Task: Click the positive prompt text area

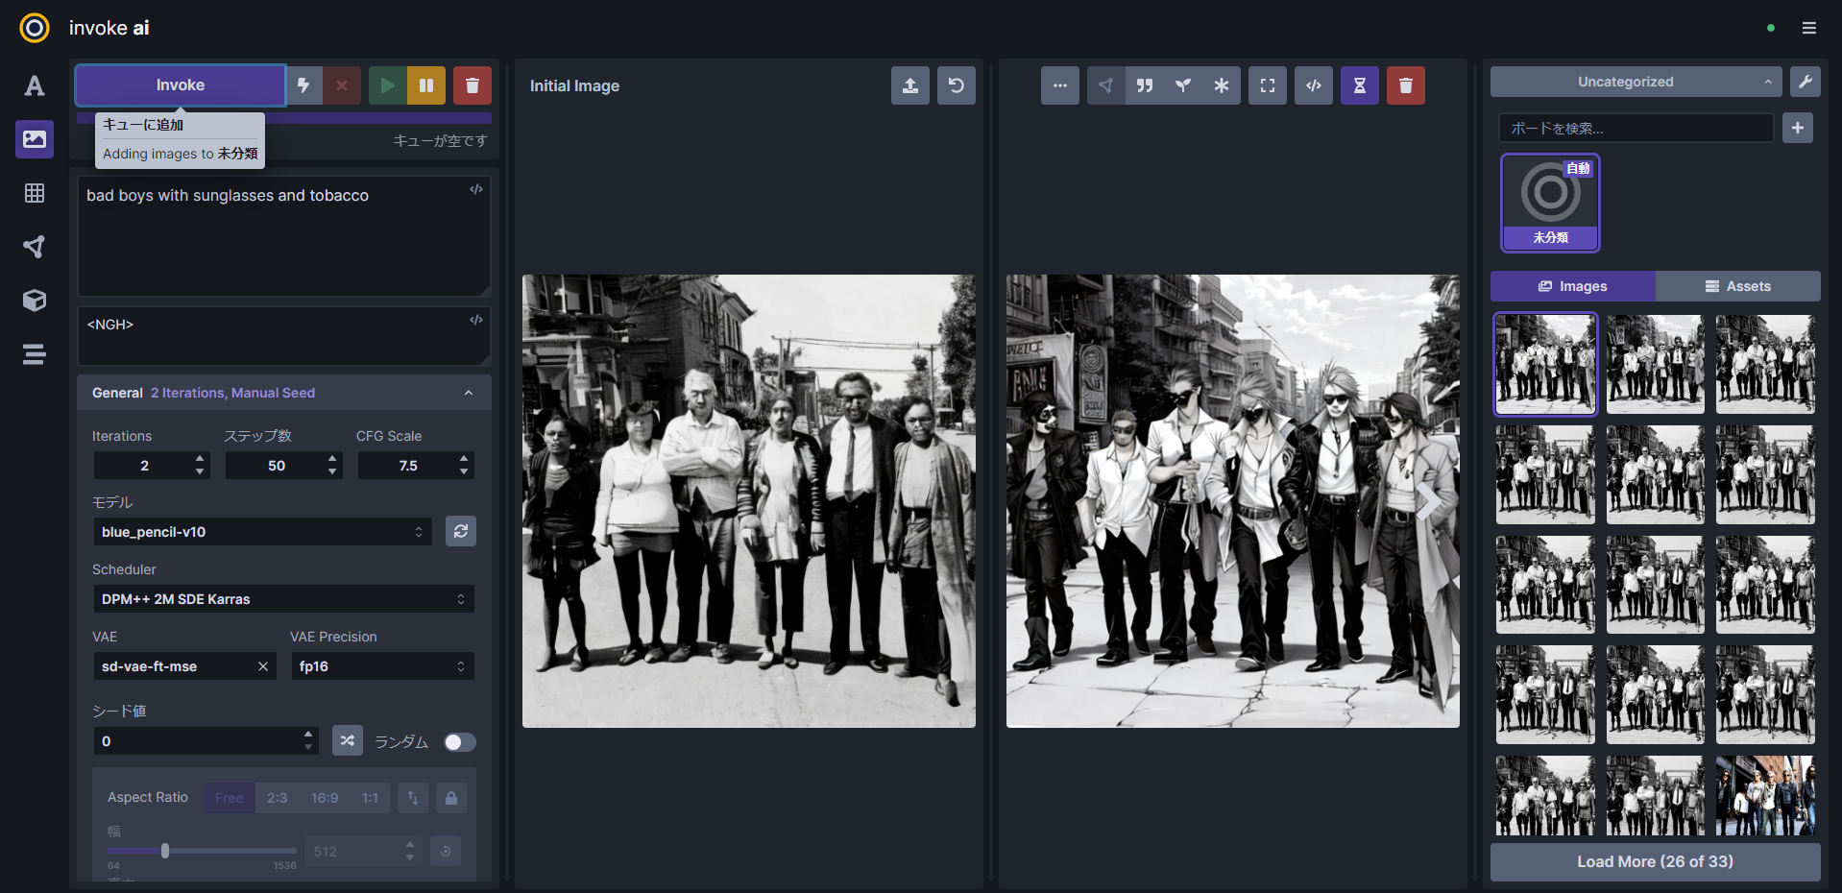Action: (284, 235)
